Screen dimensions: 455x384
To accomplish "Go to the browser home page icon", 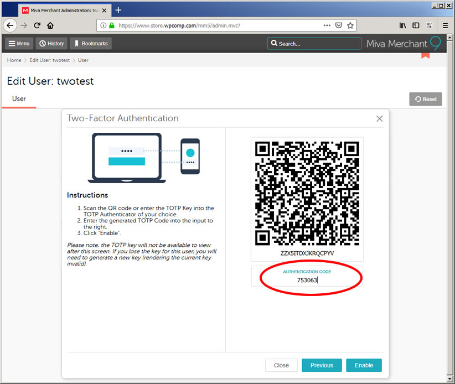I will (x=50, y=25).
